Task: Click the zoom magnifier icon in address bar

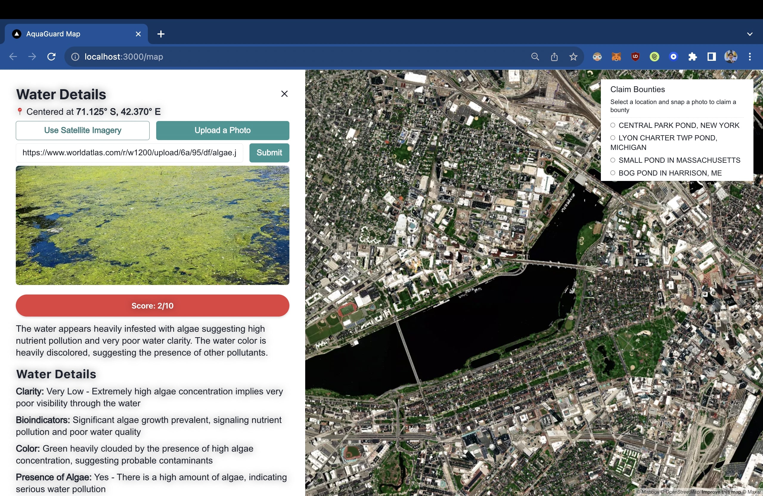Action: 535,57
